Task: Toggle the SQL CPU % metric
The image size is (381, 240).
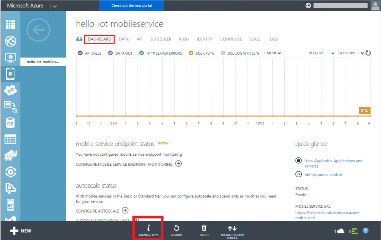Action: (201, 53)
